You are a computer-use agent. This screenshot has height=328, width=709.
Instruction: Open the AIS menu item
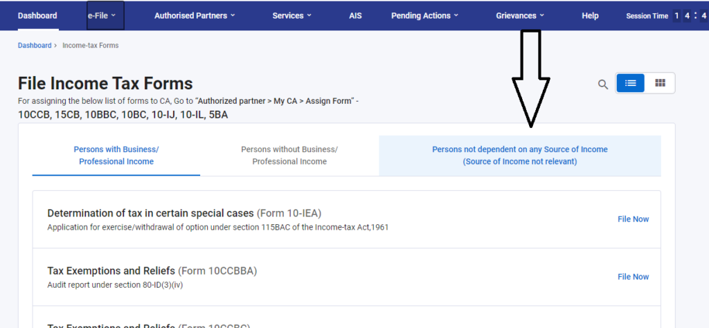point(355,15)
